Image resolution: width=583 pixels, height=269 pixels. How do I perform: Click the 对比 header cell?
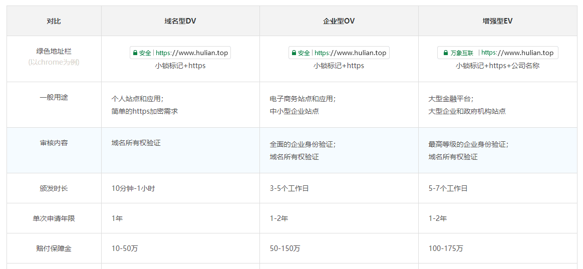pos(54,21)
